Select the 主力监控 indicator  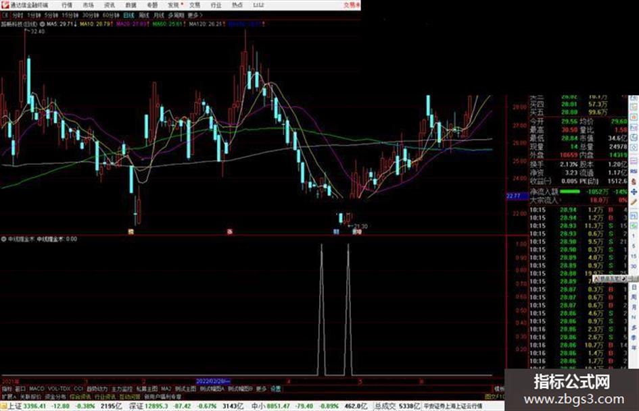point(122,389)
